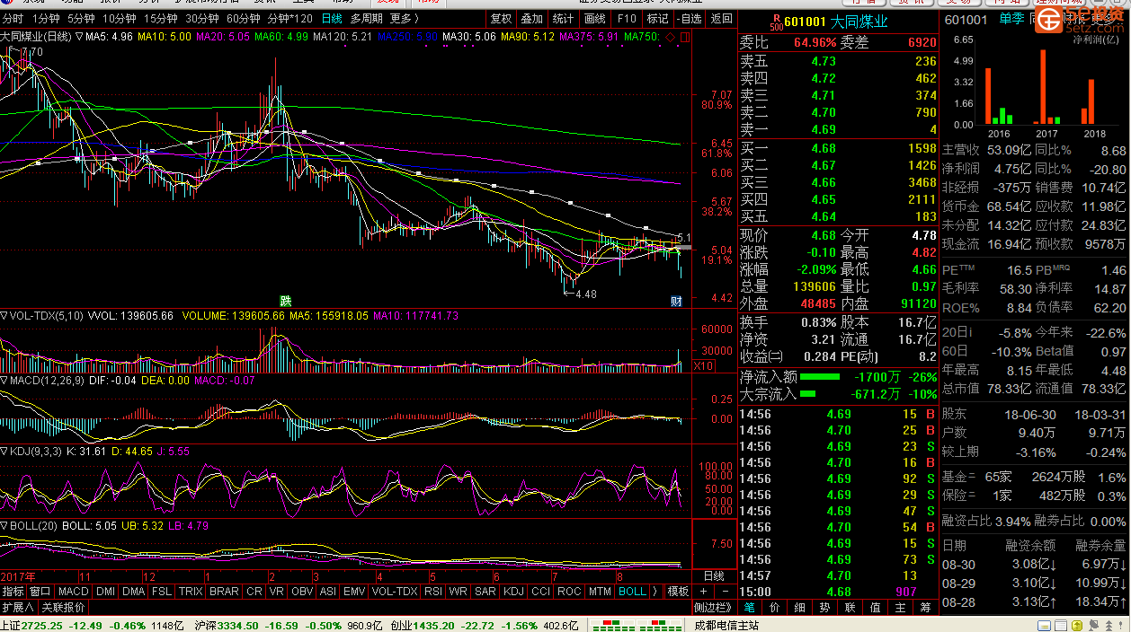Expand the 大同煤业(日线) chart dropdown triangle
Screen dimensions: 1131x632
(79, 36)
